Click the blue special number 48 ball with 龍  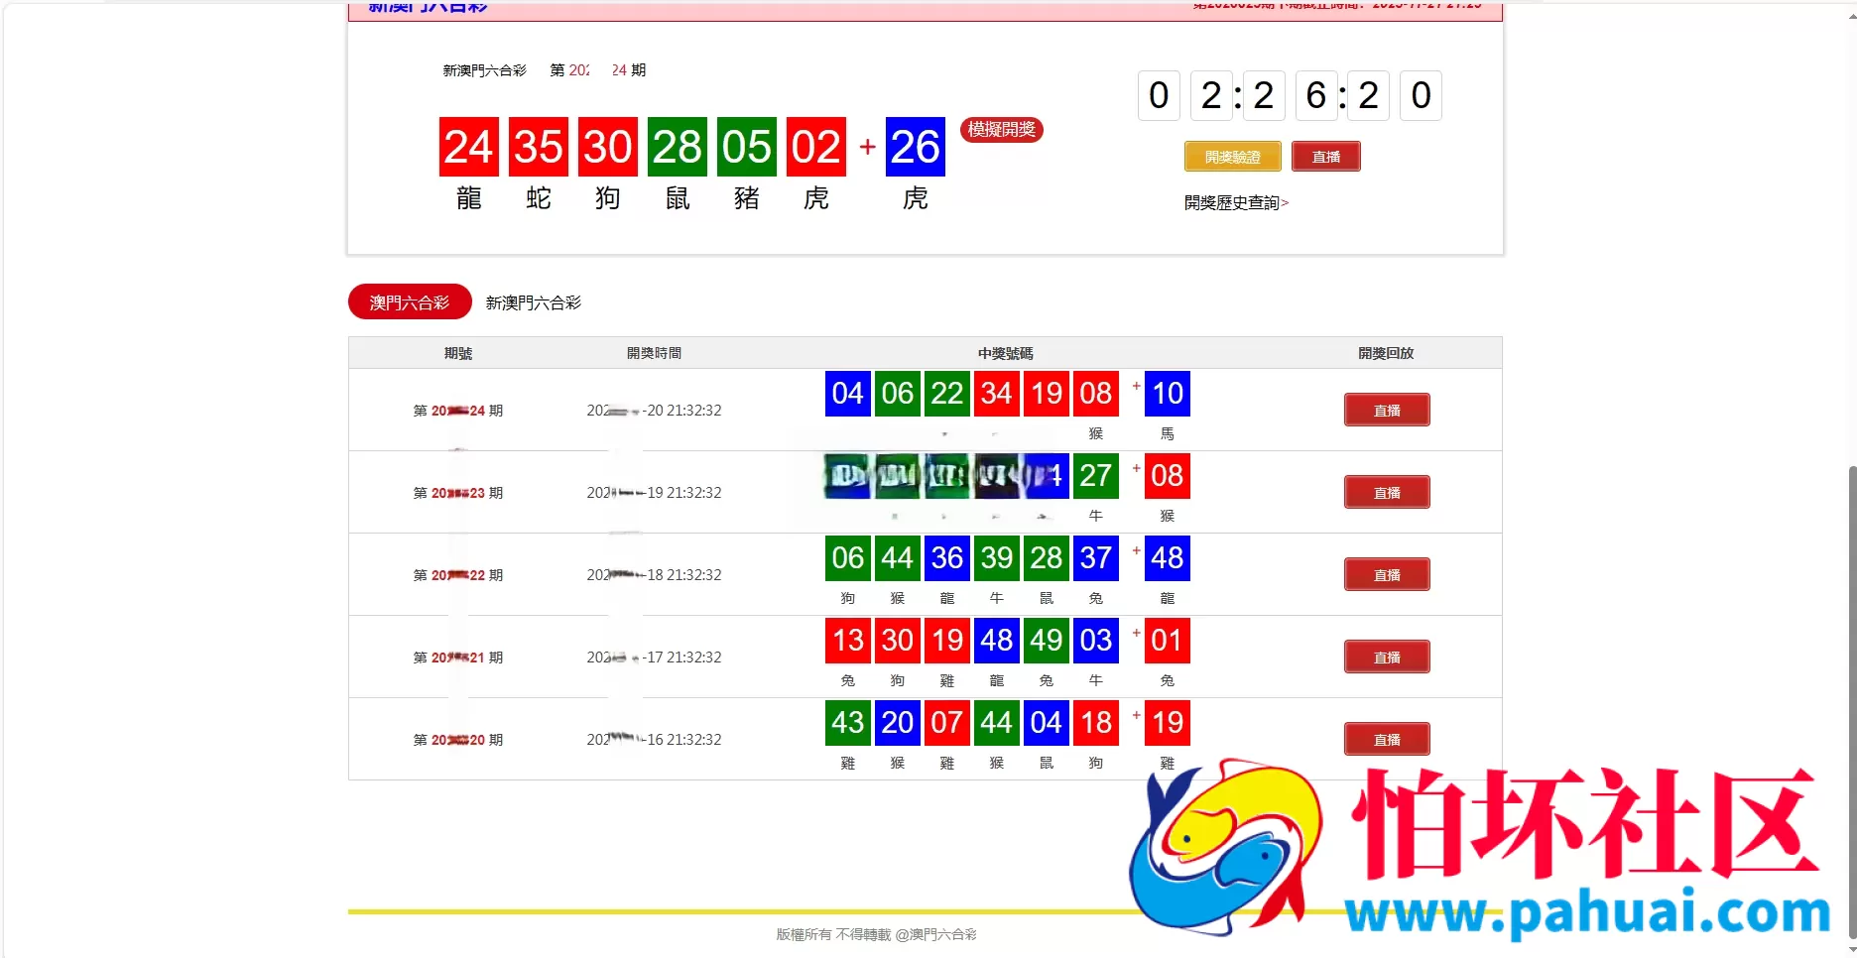click(1167, 558)
